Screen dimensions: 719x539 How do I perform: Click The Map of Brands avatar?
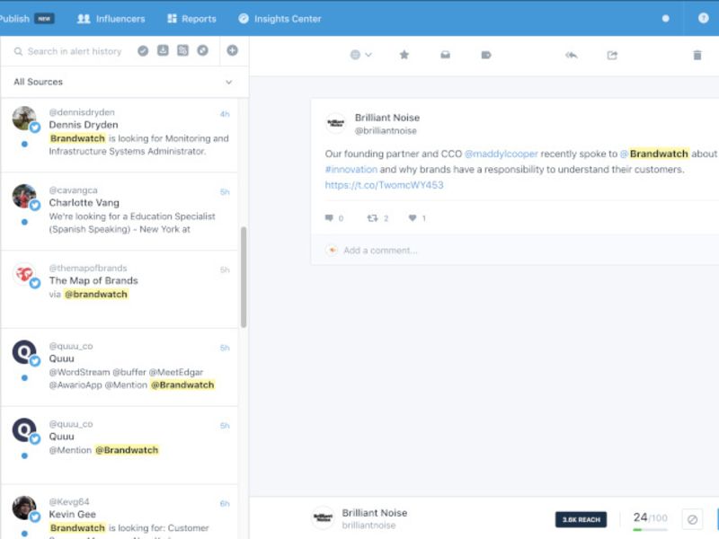24,275
